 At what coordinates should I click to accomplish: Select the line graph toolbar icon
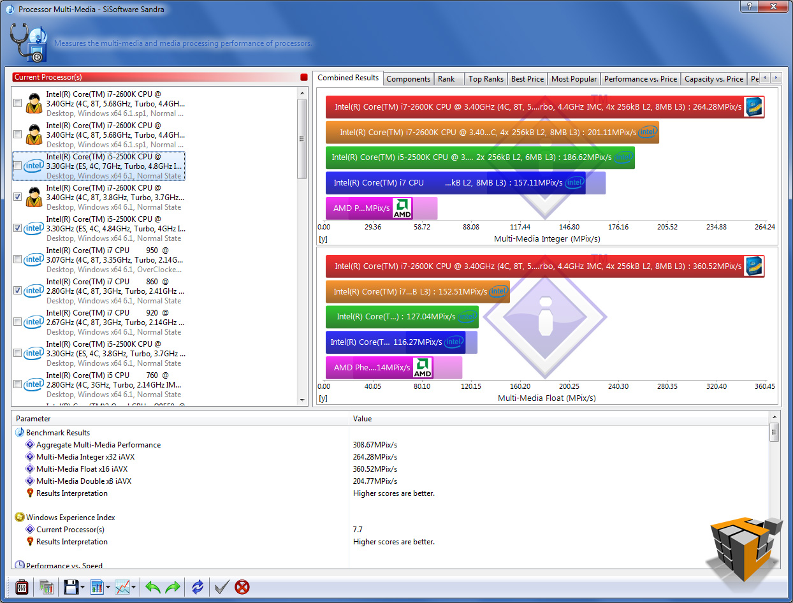(122, 587)
